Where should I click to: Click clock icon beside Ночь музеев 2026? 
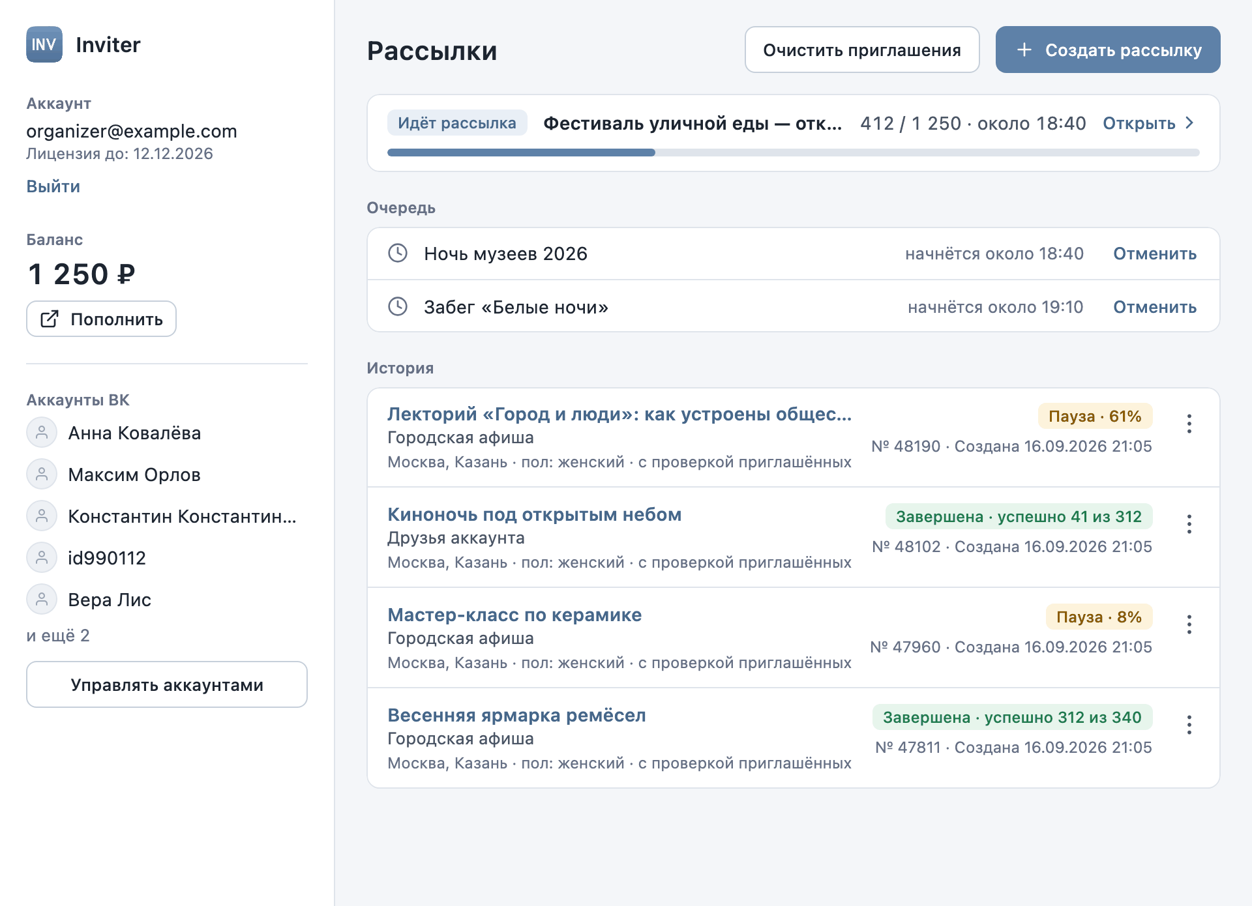click(398, 253)
